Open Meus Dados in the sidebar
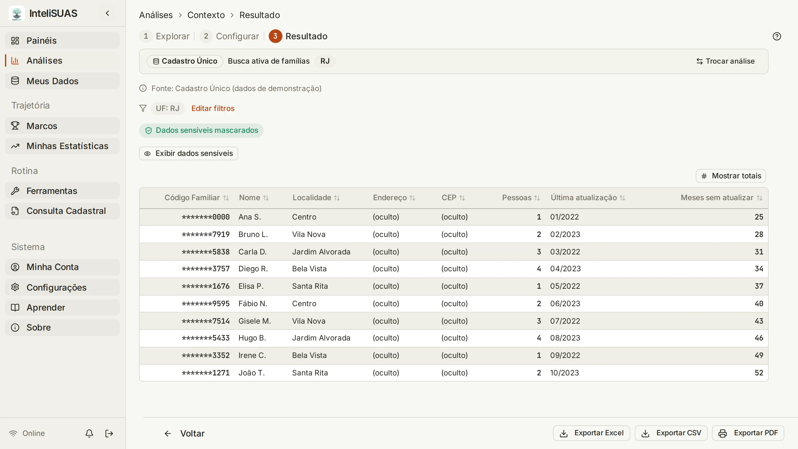Image resolution: width=798 pixels, height=449 pixels. (62, 81)
